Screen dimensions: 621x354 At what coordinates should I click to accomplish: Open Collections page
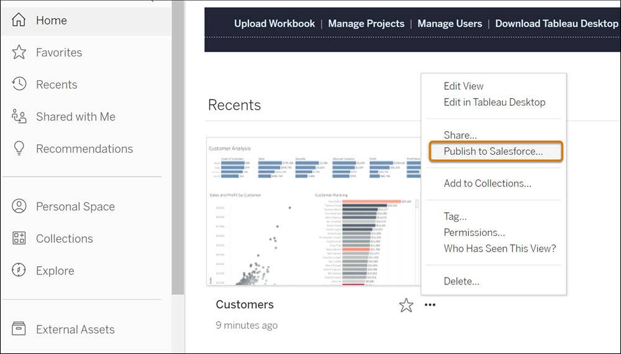[x=65, y=238]
